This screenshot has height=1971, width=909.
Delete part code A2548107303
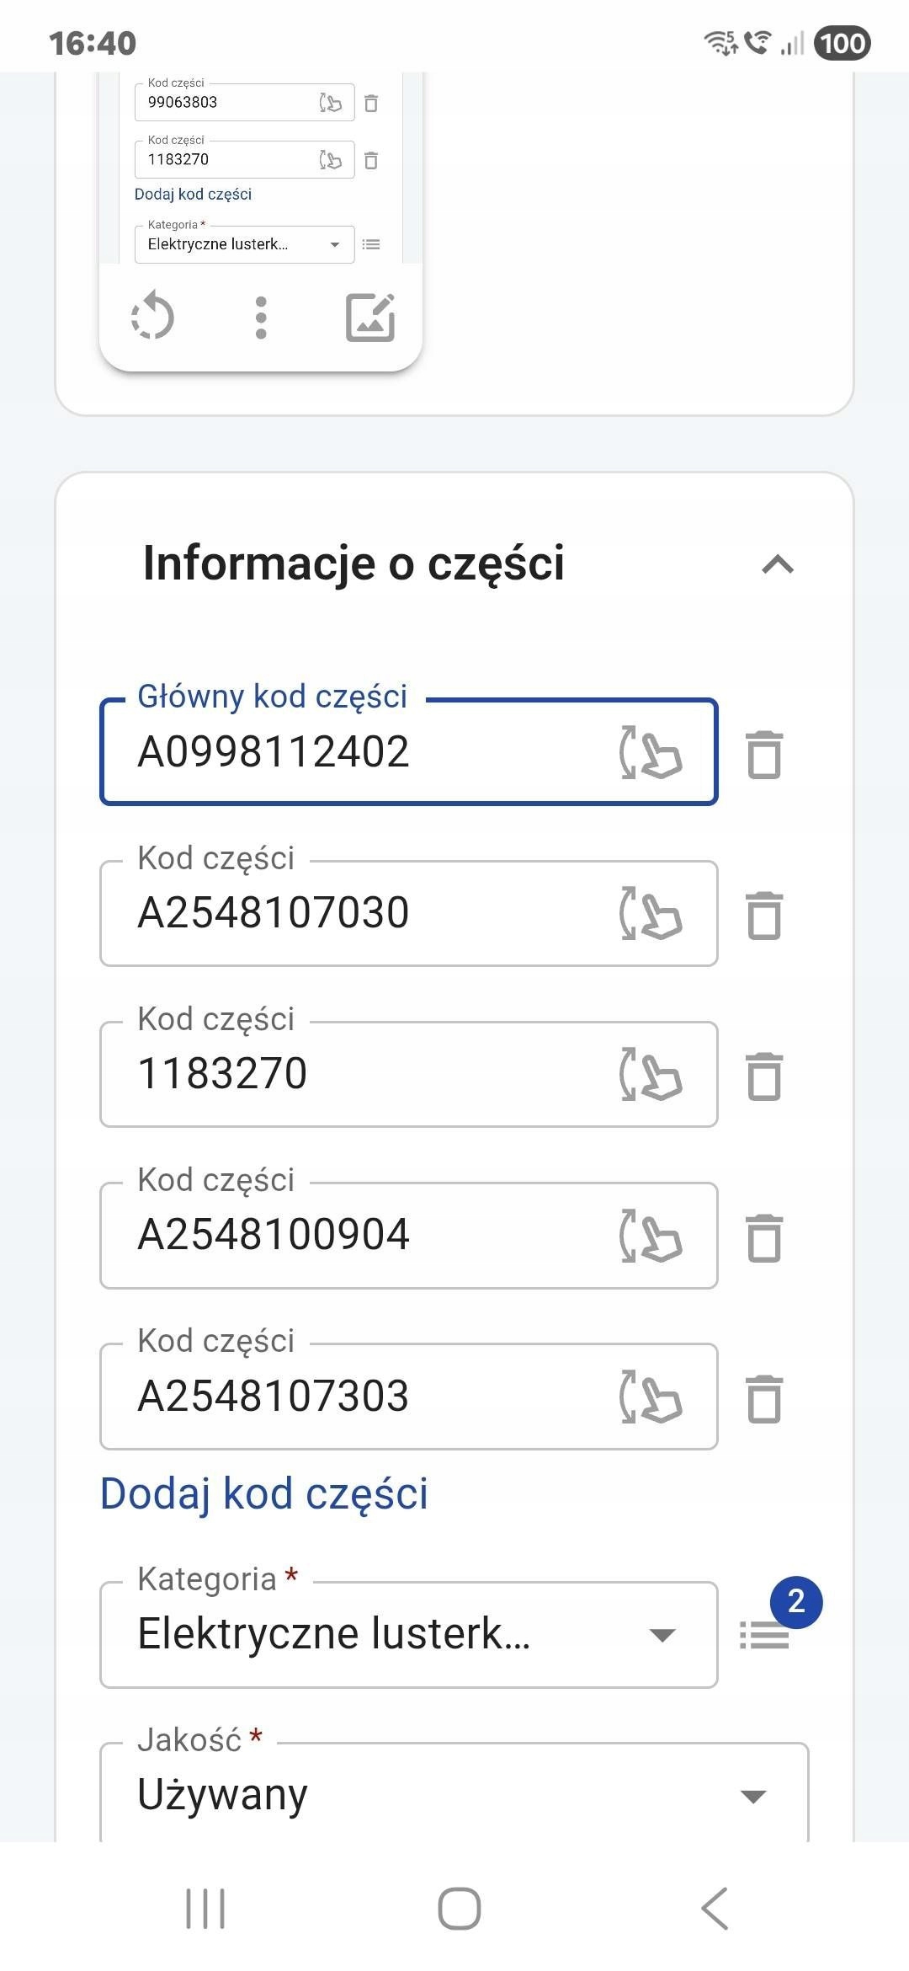click(764, 1399)
